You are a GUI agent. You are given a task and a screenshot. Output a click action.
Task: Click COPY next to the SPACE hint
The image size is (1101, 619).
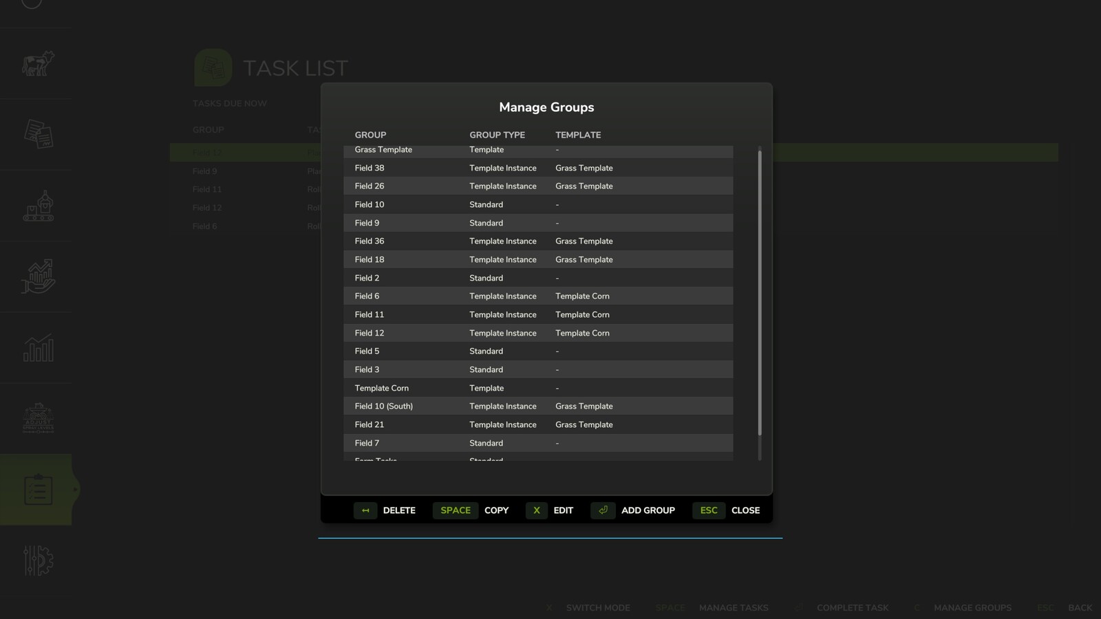[496, 510]
